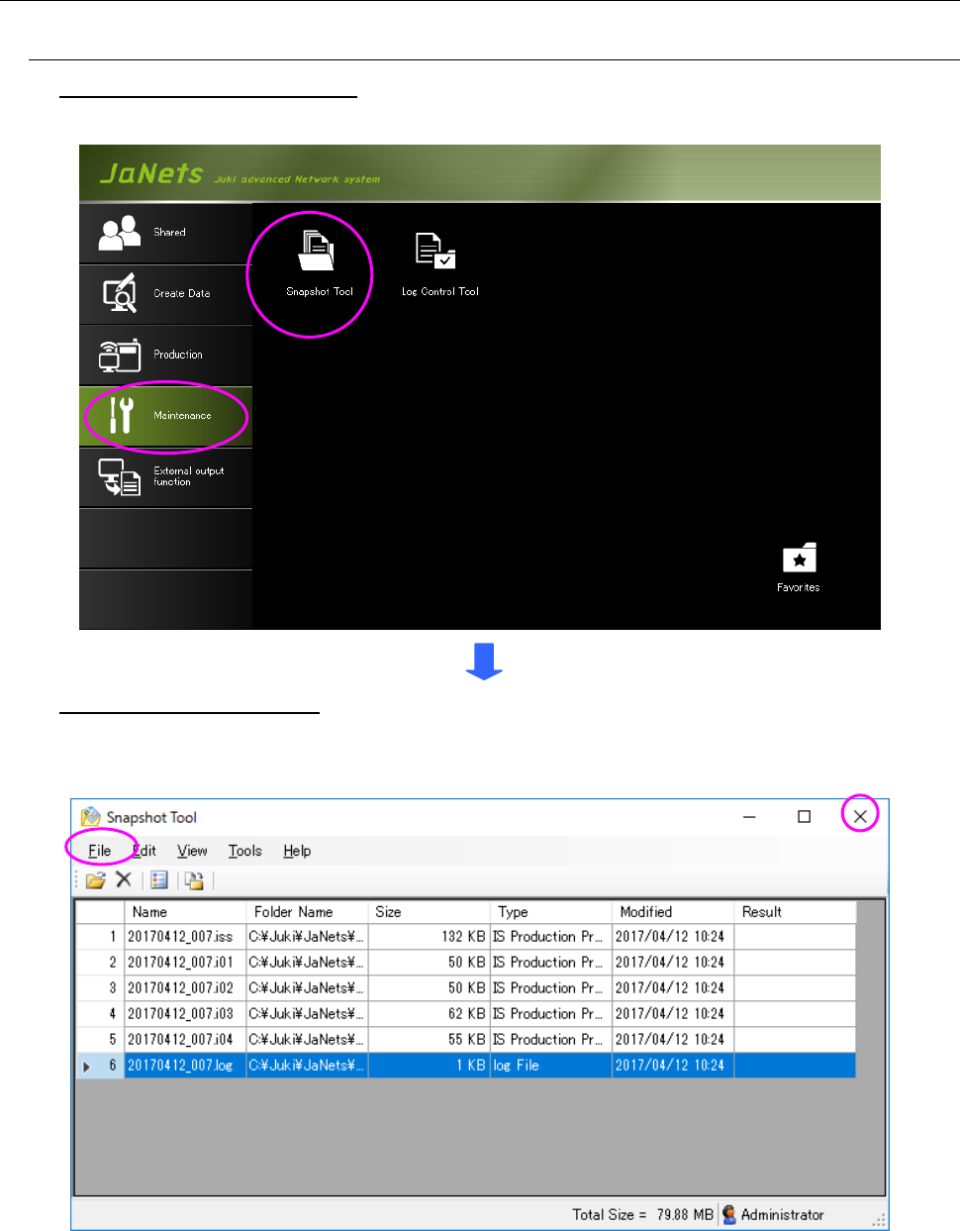Sort by the Size column header
This screenshot has width=960, height=1231.
tap(429, 912)
